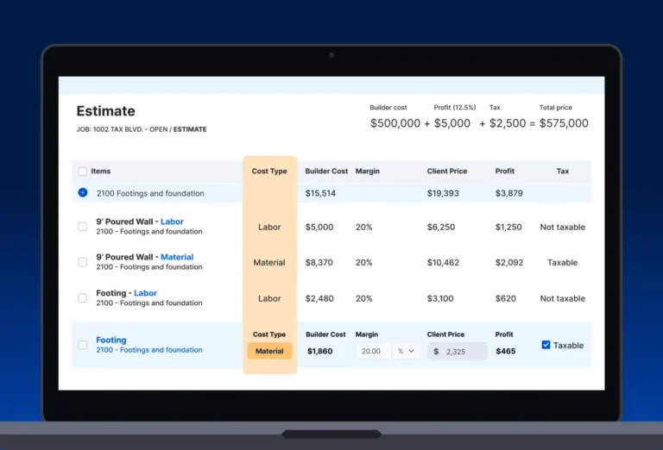Check the 9' Poured Wall - Material row checkbox
The image size is (663, 450).
(83, 262)
